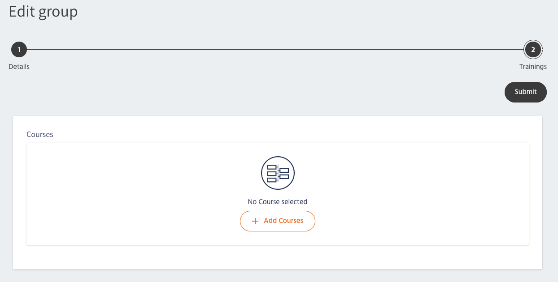
Task: Click the Courses section label
Action: (x=40, y=134)
